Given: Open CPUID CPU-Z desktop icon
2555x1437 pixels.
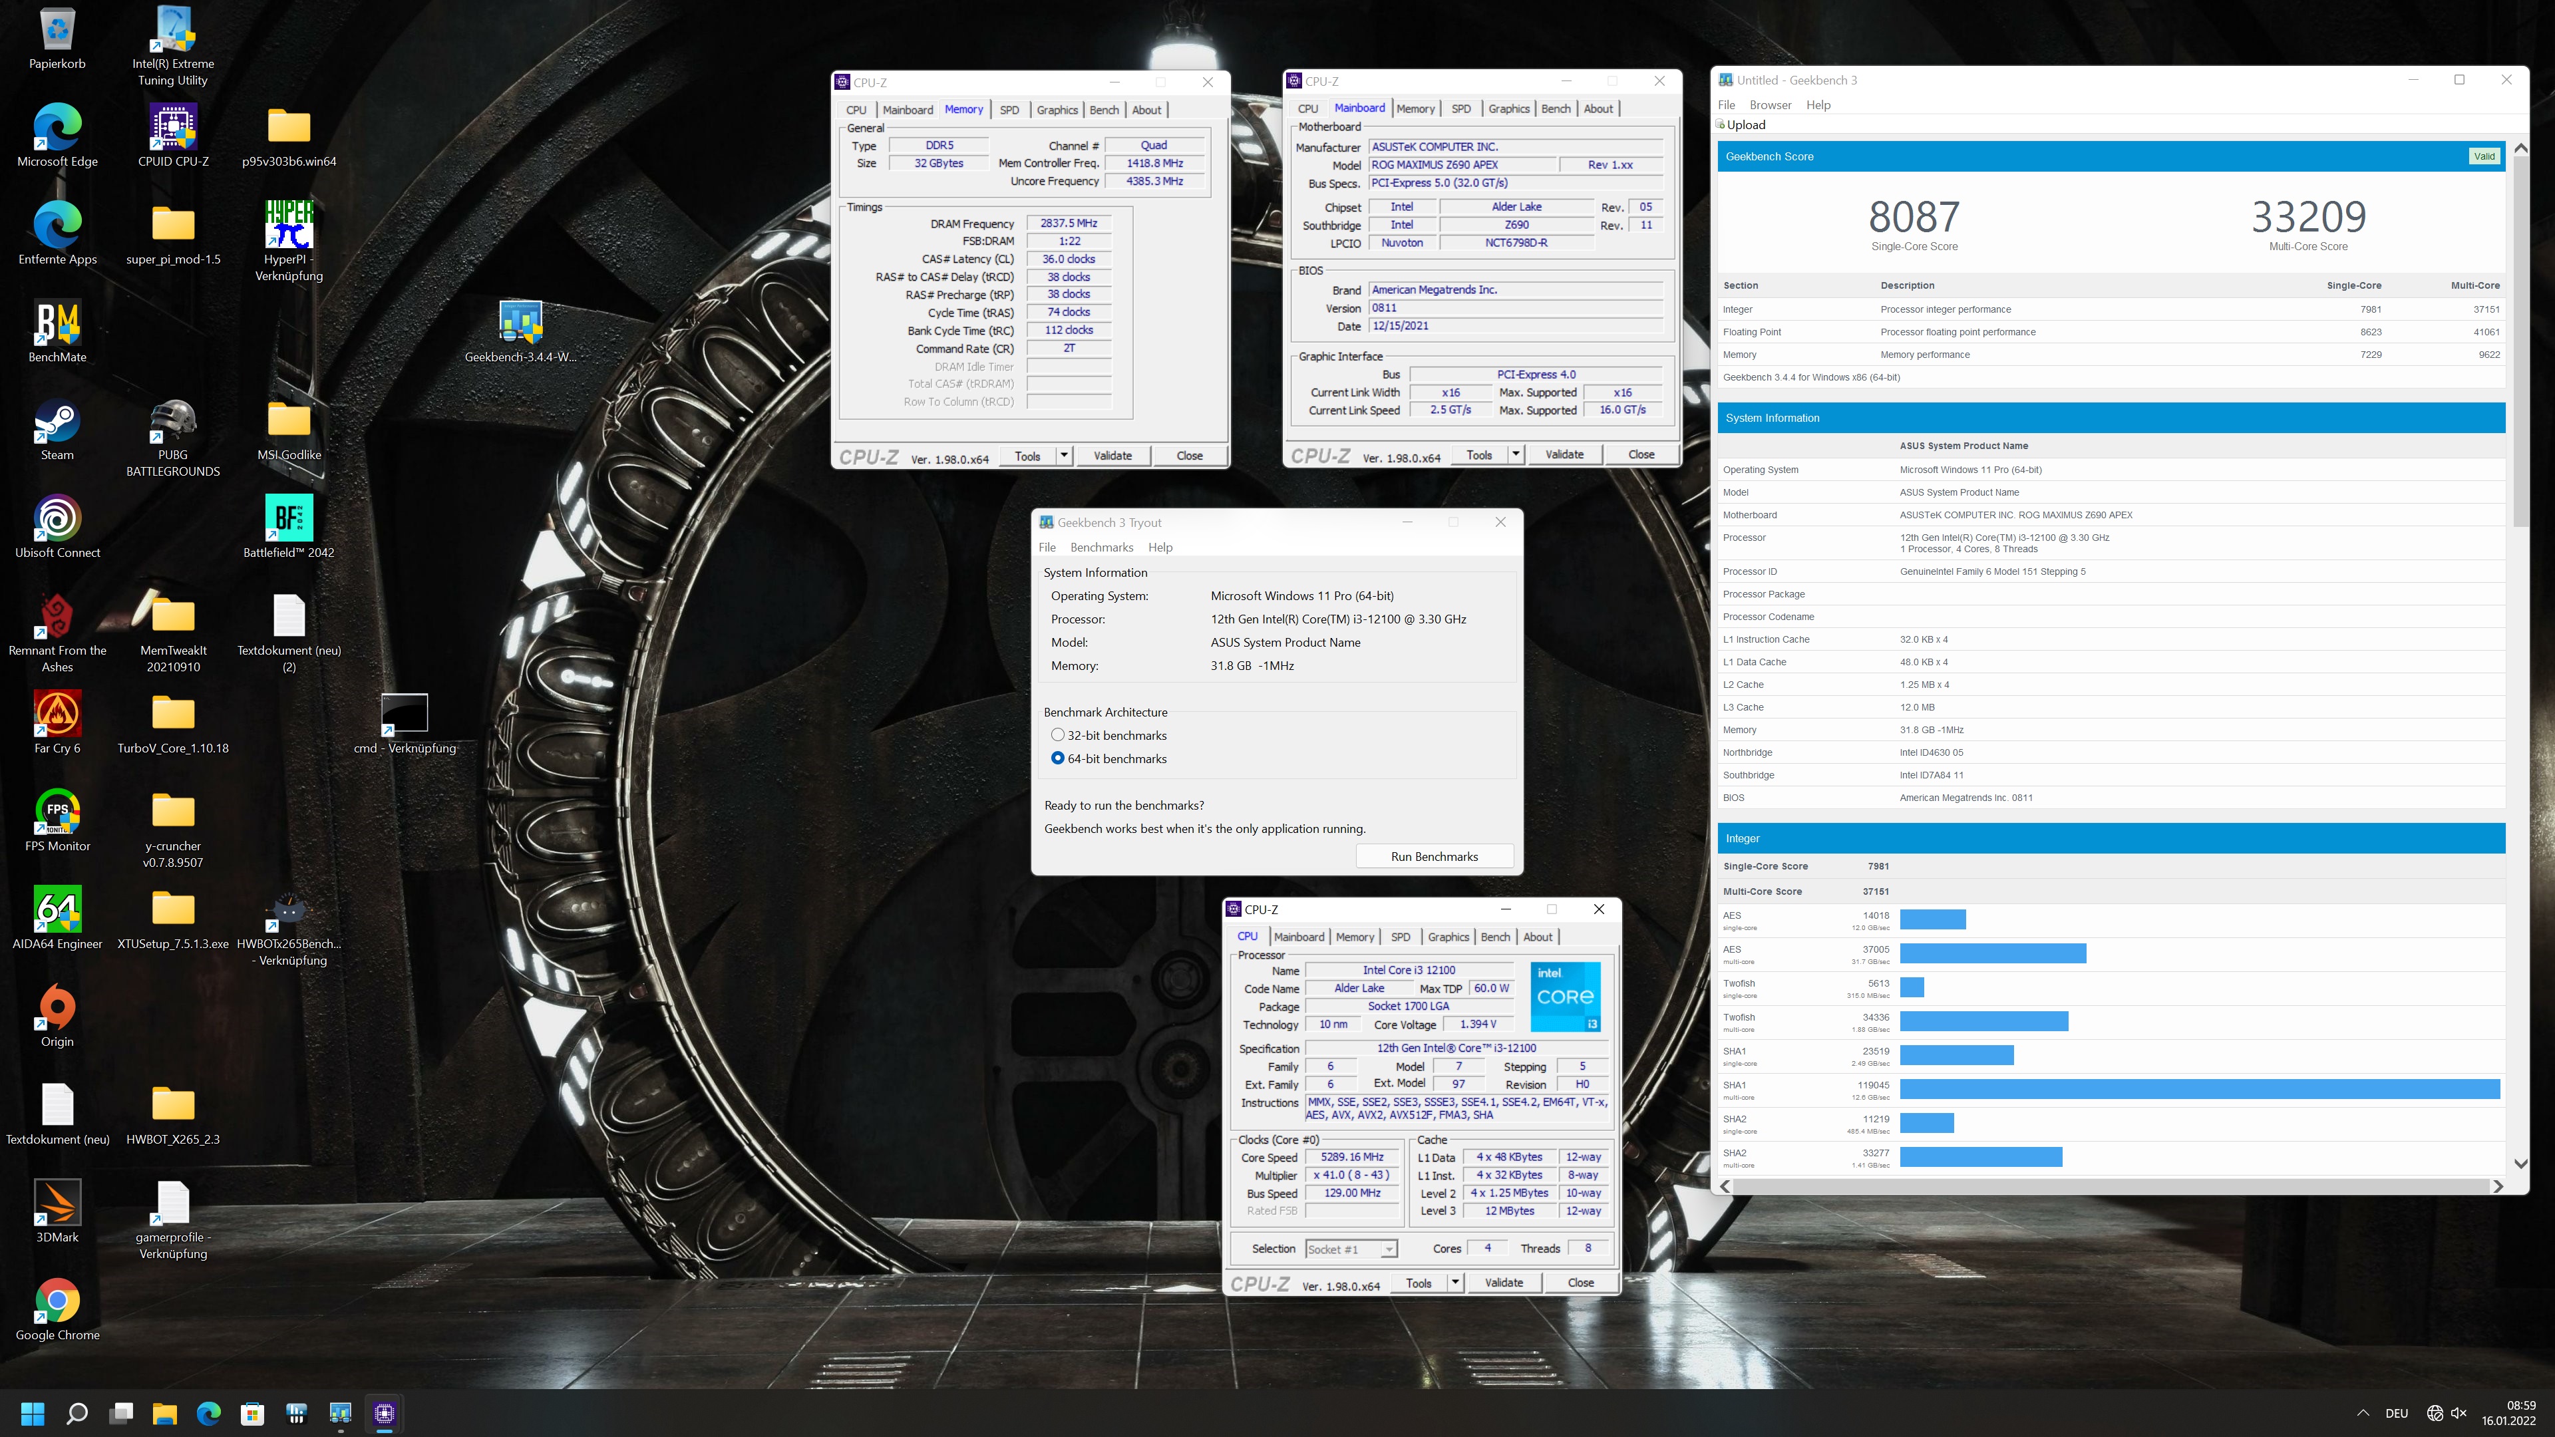Looking at the screenshot, I should coord(172,135).
